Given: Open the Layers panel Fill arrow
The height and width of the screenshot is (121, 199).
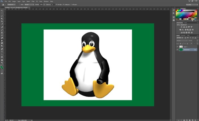Looking at the screenshot, I should click(197, 44).
